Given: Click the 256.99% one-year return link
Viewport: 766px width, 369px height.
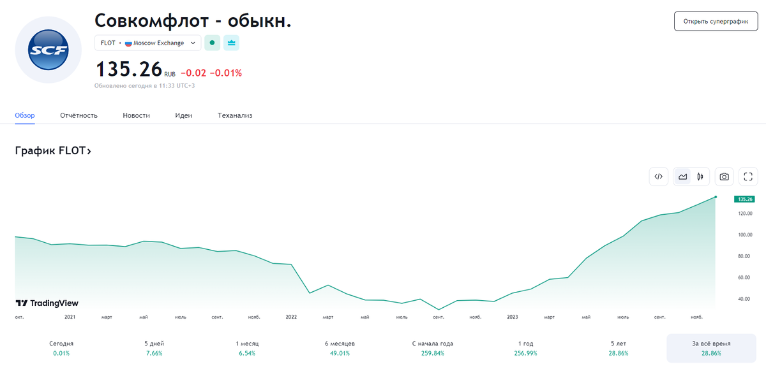Looking at the screenshot, I should [x=524, y=352].
